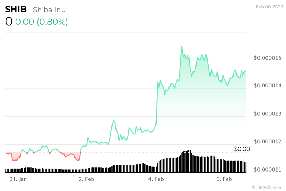Viewport: 286px width, 191px height.
Task: Click the $0.000012 price axis label
Action: click(x=267, y=142)
